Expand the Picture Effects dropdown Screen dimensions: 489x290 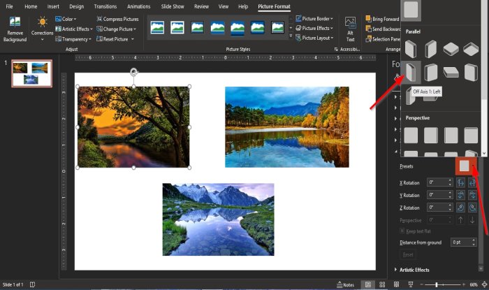pos(314,29)
